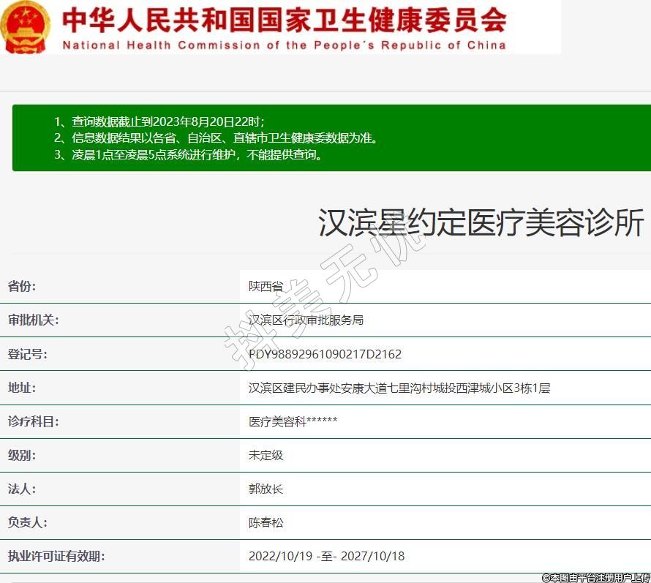
Task: Click the 登记号 row label
Action: [x=27, y=354]
